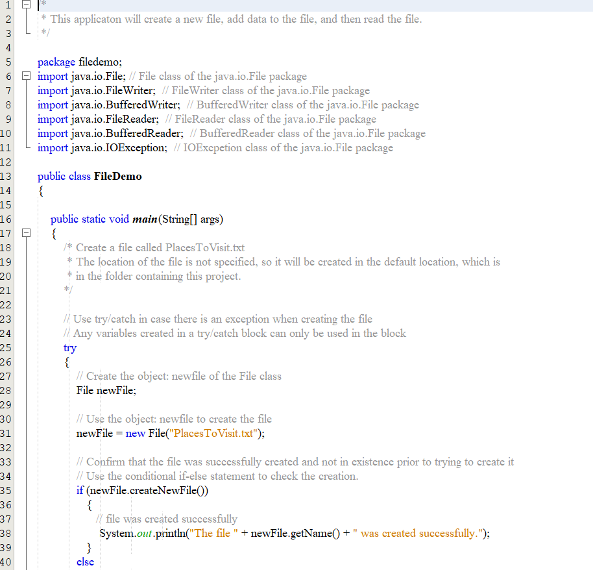Click the 'main' method name on line 16
This screenshot has width=593, height=570.
click(145, 219)
